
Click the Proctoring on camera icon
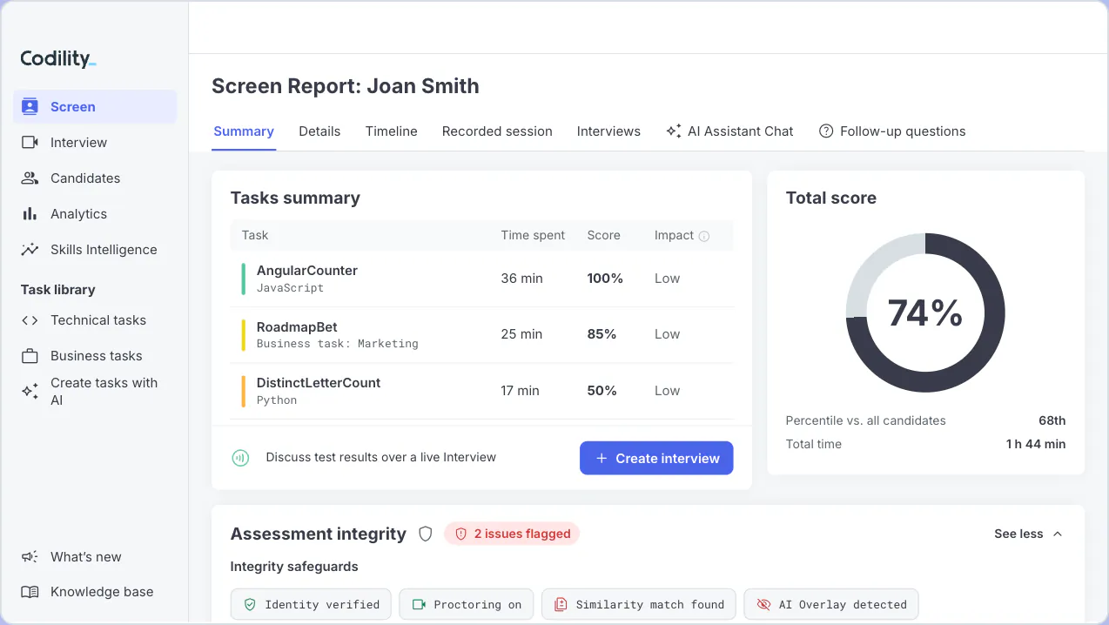(419, 604)
